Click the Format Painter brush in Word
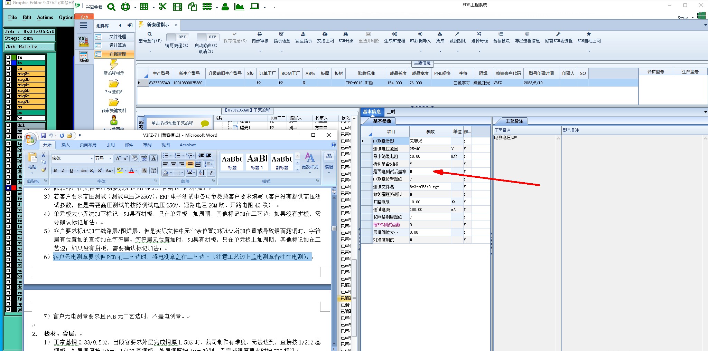The width and height of the screenshot is (708, 351). pyautogui.click(x=44, y=169)
